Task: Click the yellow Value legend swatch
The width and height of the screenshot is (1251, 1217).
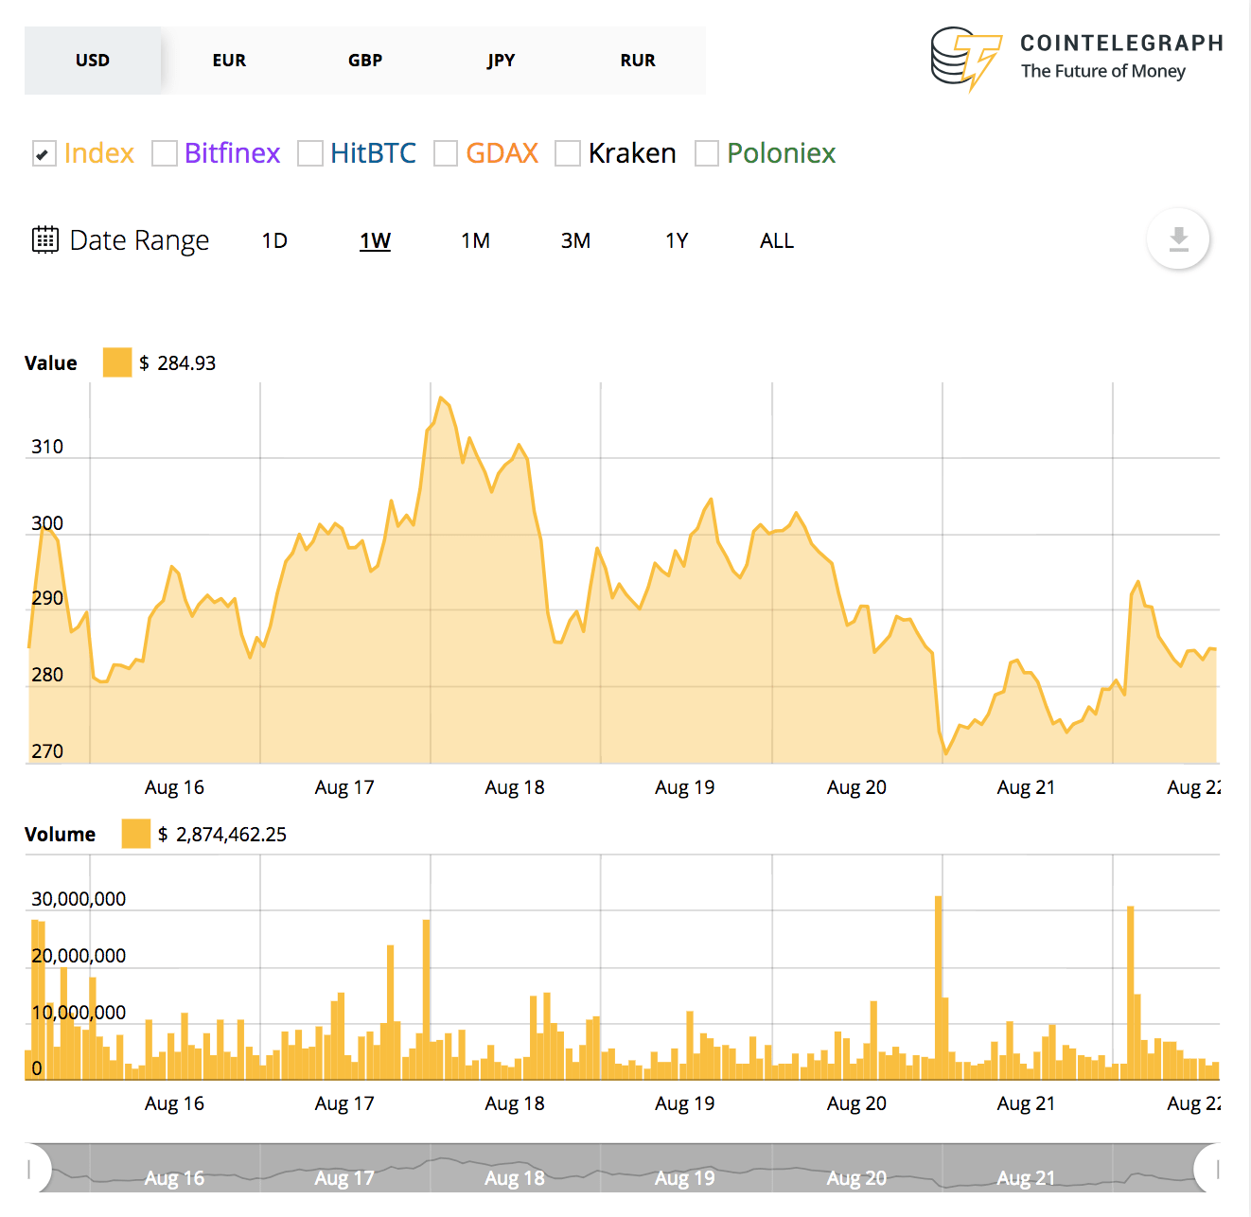Action: (116, 362)
